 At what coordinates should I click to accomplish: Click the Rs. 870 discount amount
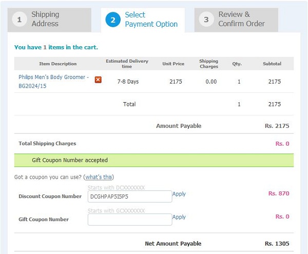[x=279, y=193]
